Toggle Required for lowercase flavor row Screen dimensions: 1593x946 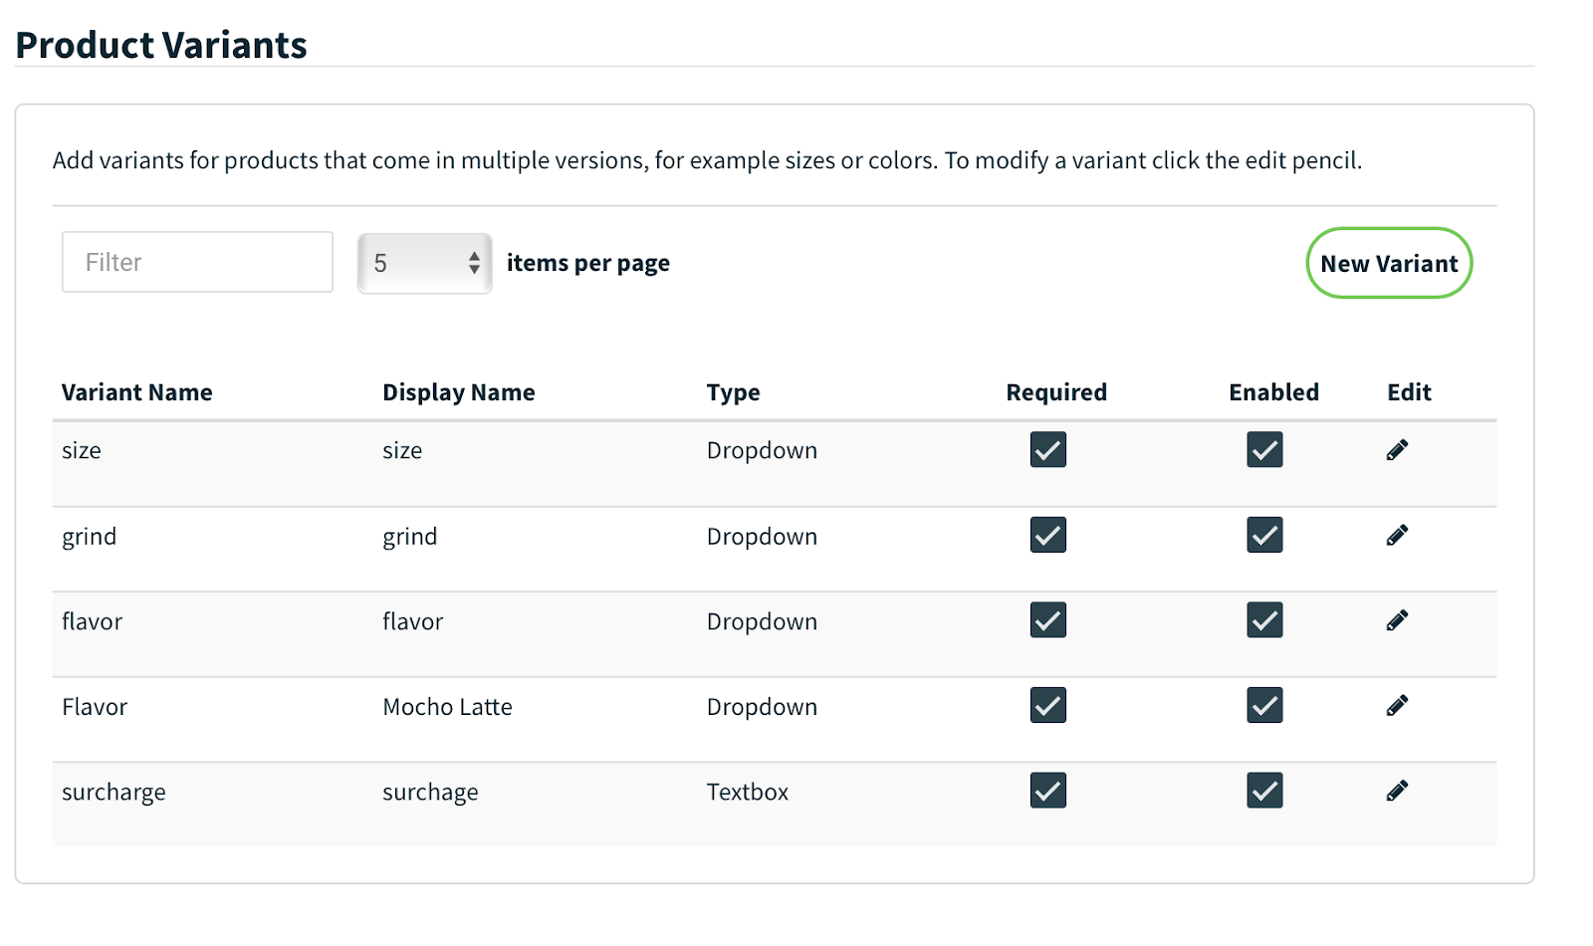pyautogui.click(x=1048, y=620)
